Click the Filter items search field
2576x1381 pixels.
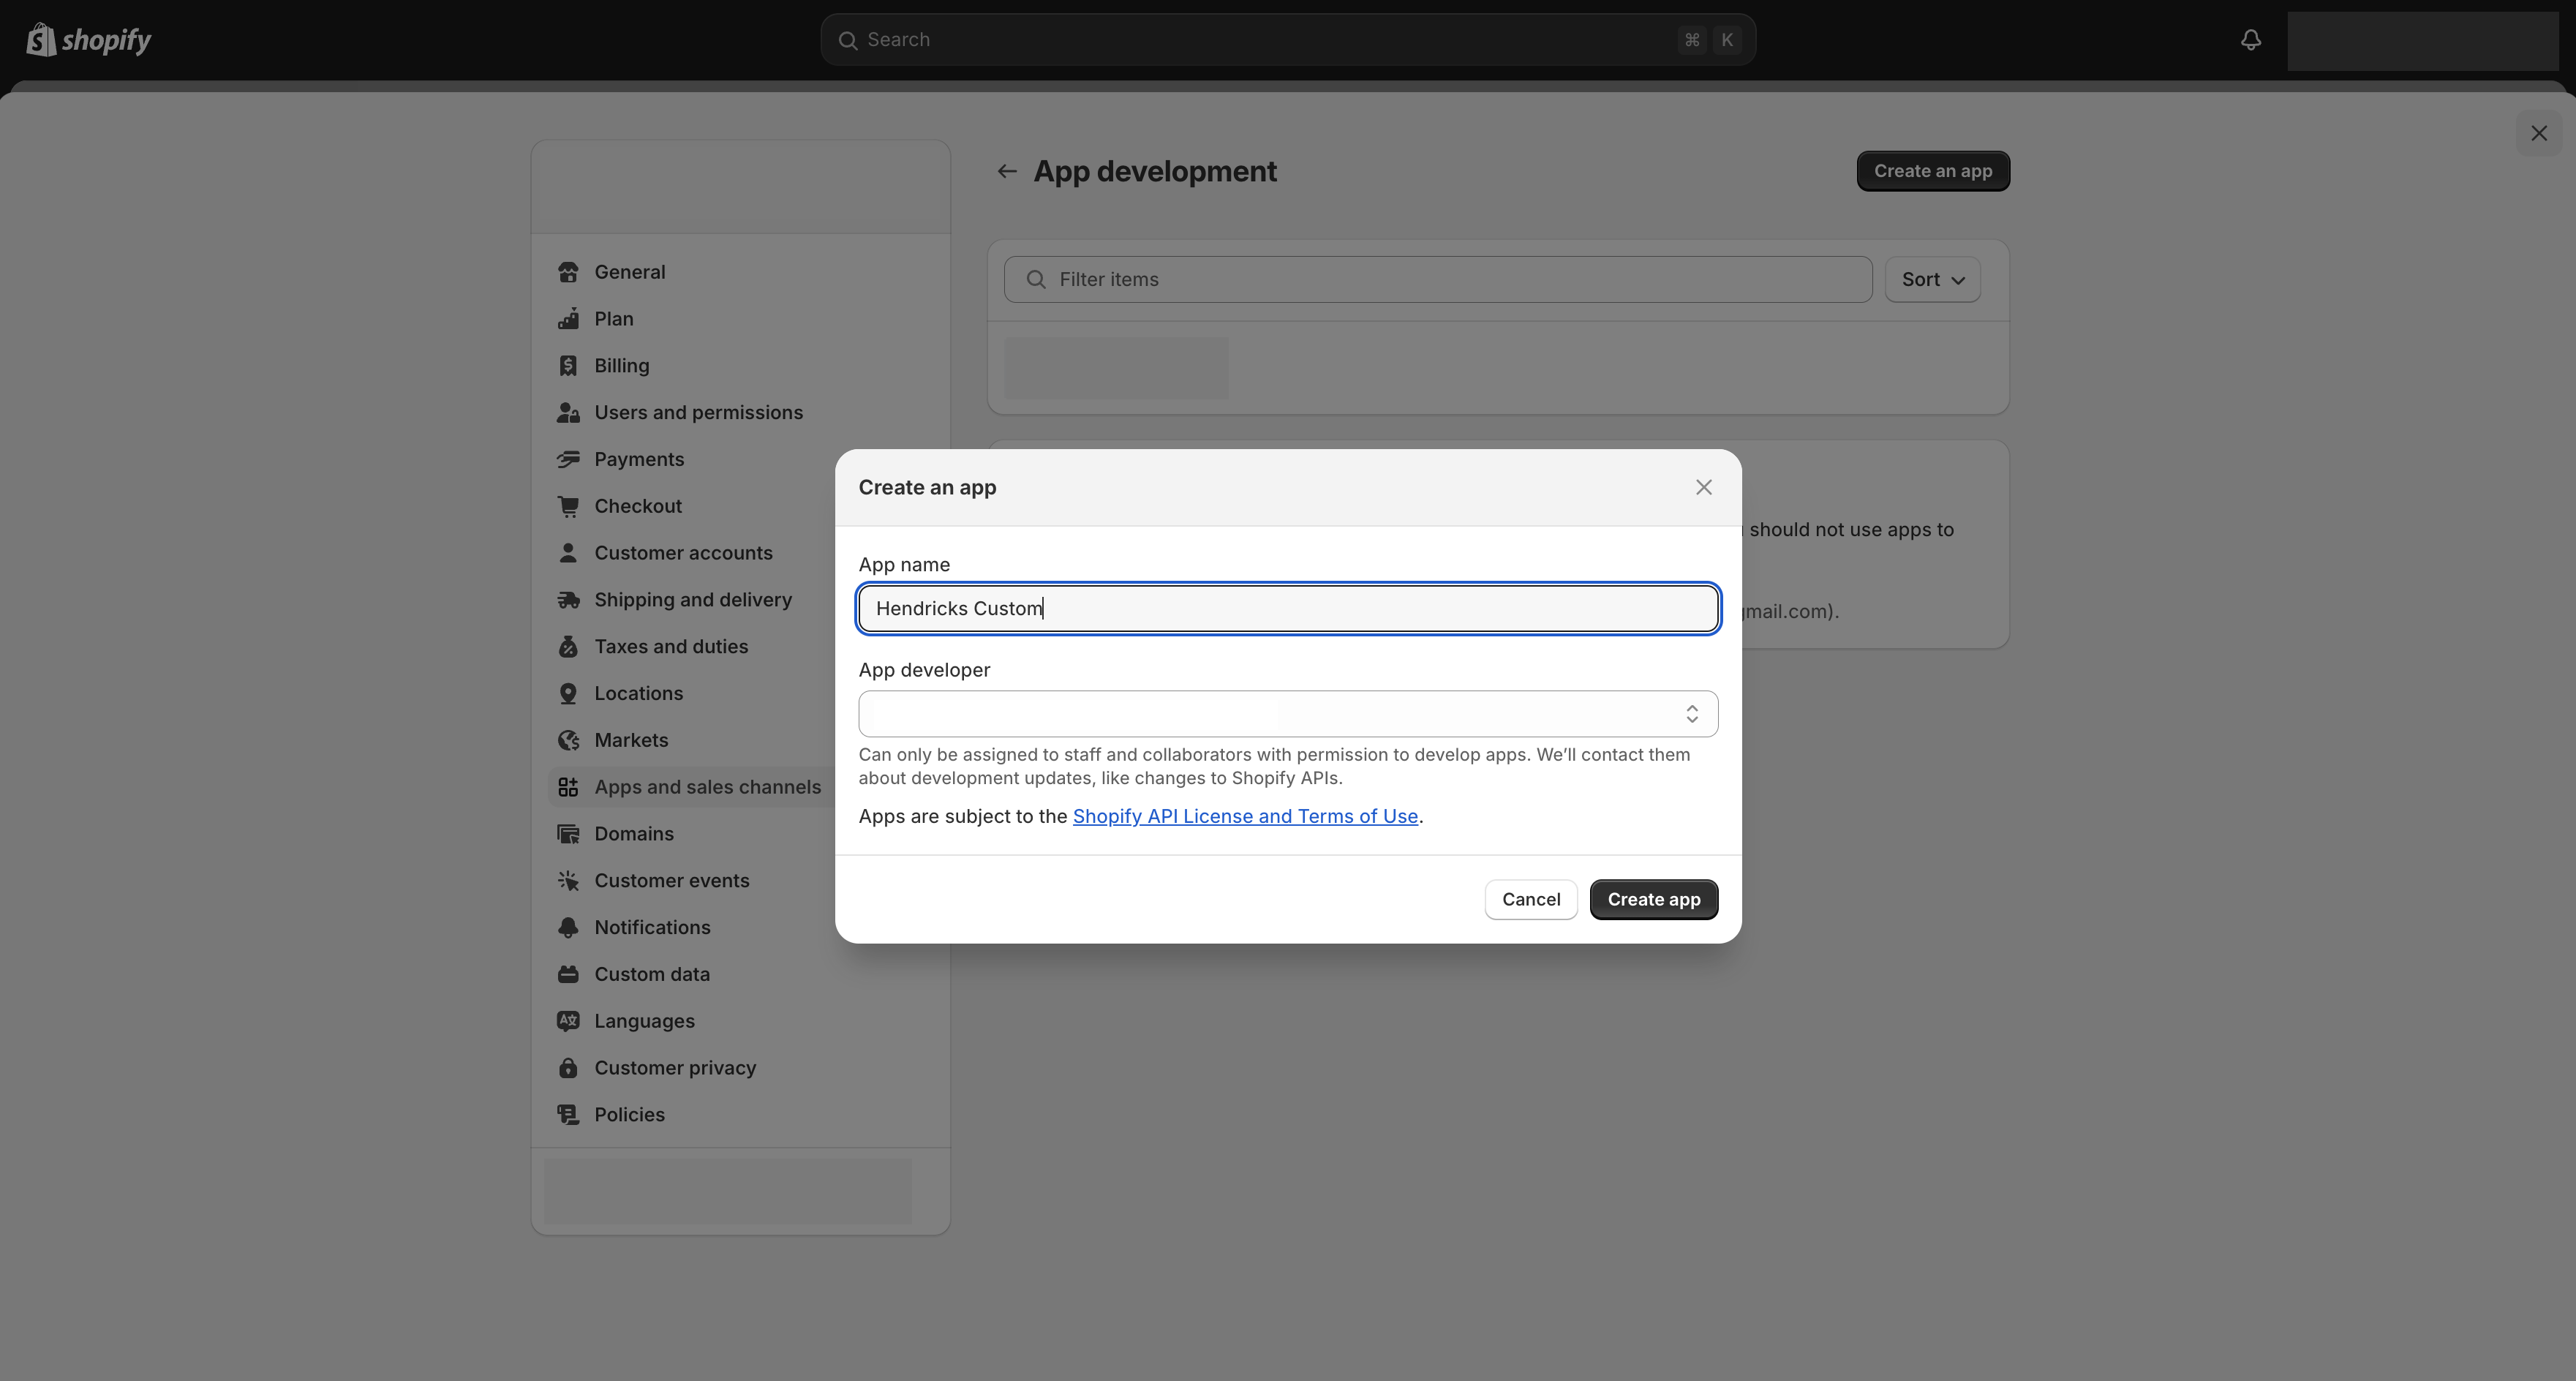click(x=1436, y=277)
